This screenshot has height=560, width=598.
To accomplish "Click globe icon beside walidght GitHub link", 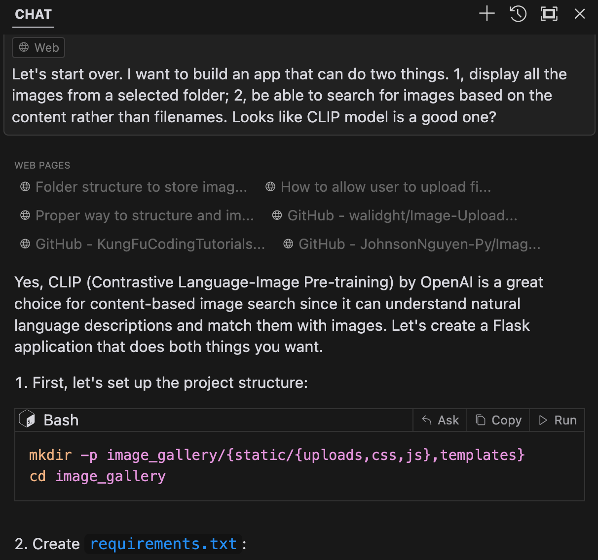I will point(277,215).
